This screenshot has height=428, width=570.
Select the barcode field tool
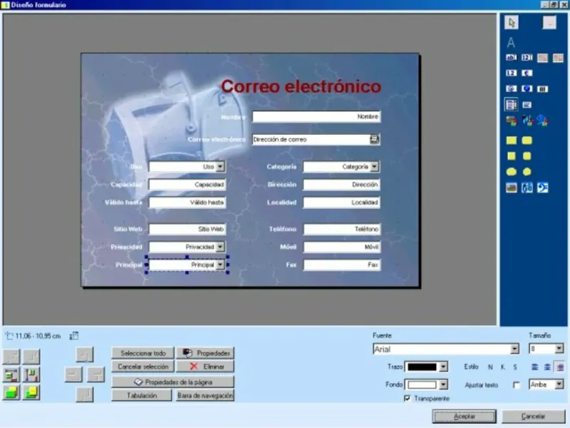pos(542,88)
